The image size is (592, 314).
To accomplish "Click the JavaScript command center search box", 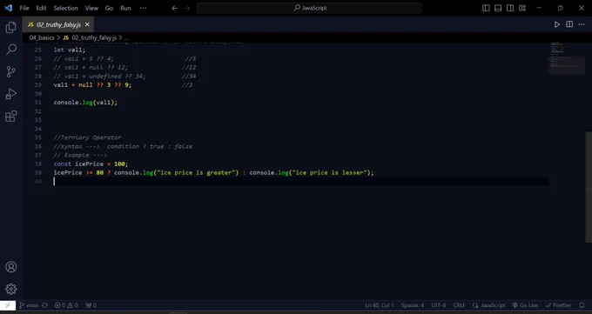I will coord(309,8).
